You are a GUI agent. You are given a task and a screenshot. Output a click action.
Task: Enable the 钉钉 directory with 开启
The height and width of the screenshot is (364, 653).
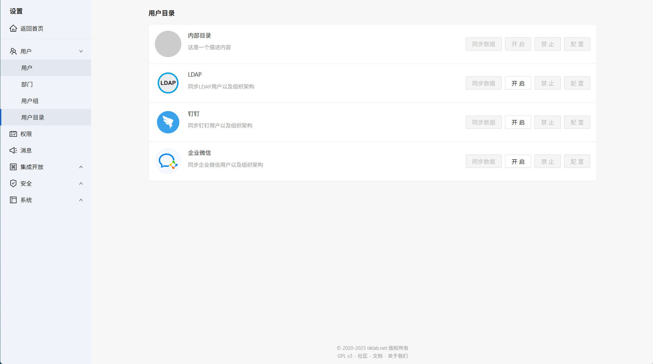coord(518,122)
